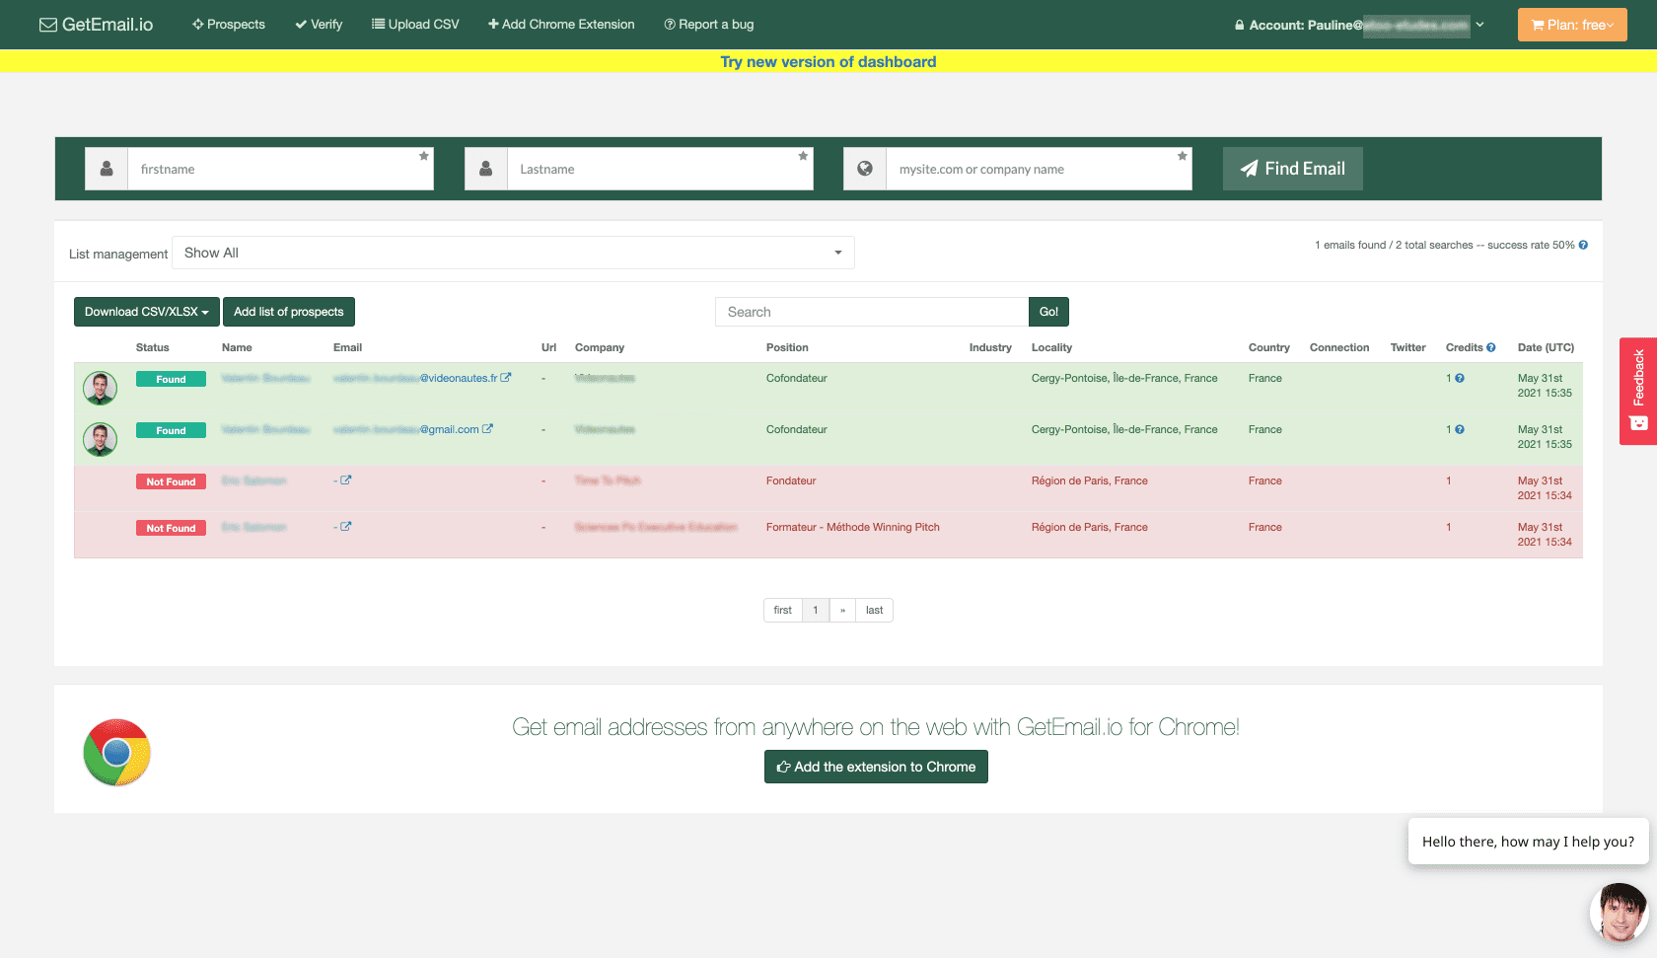Click Formateur - Méthode Winning Pitch cell
Screen dimensions: 1657x958
[853, 527]
